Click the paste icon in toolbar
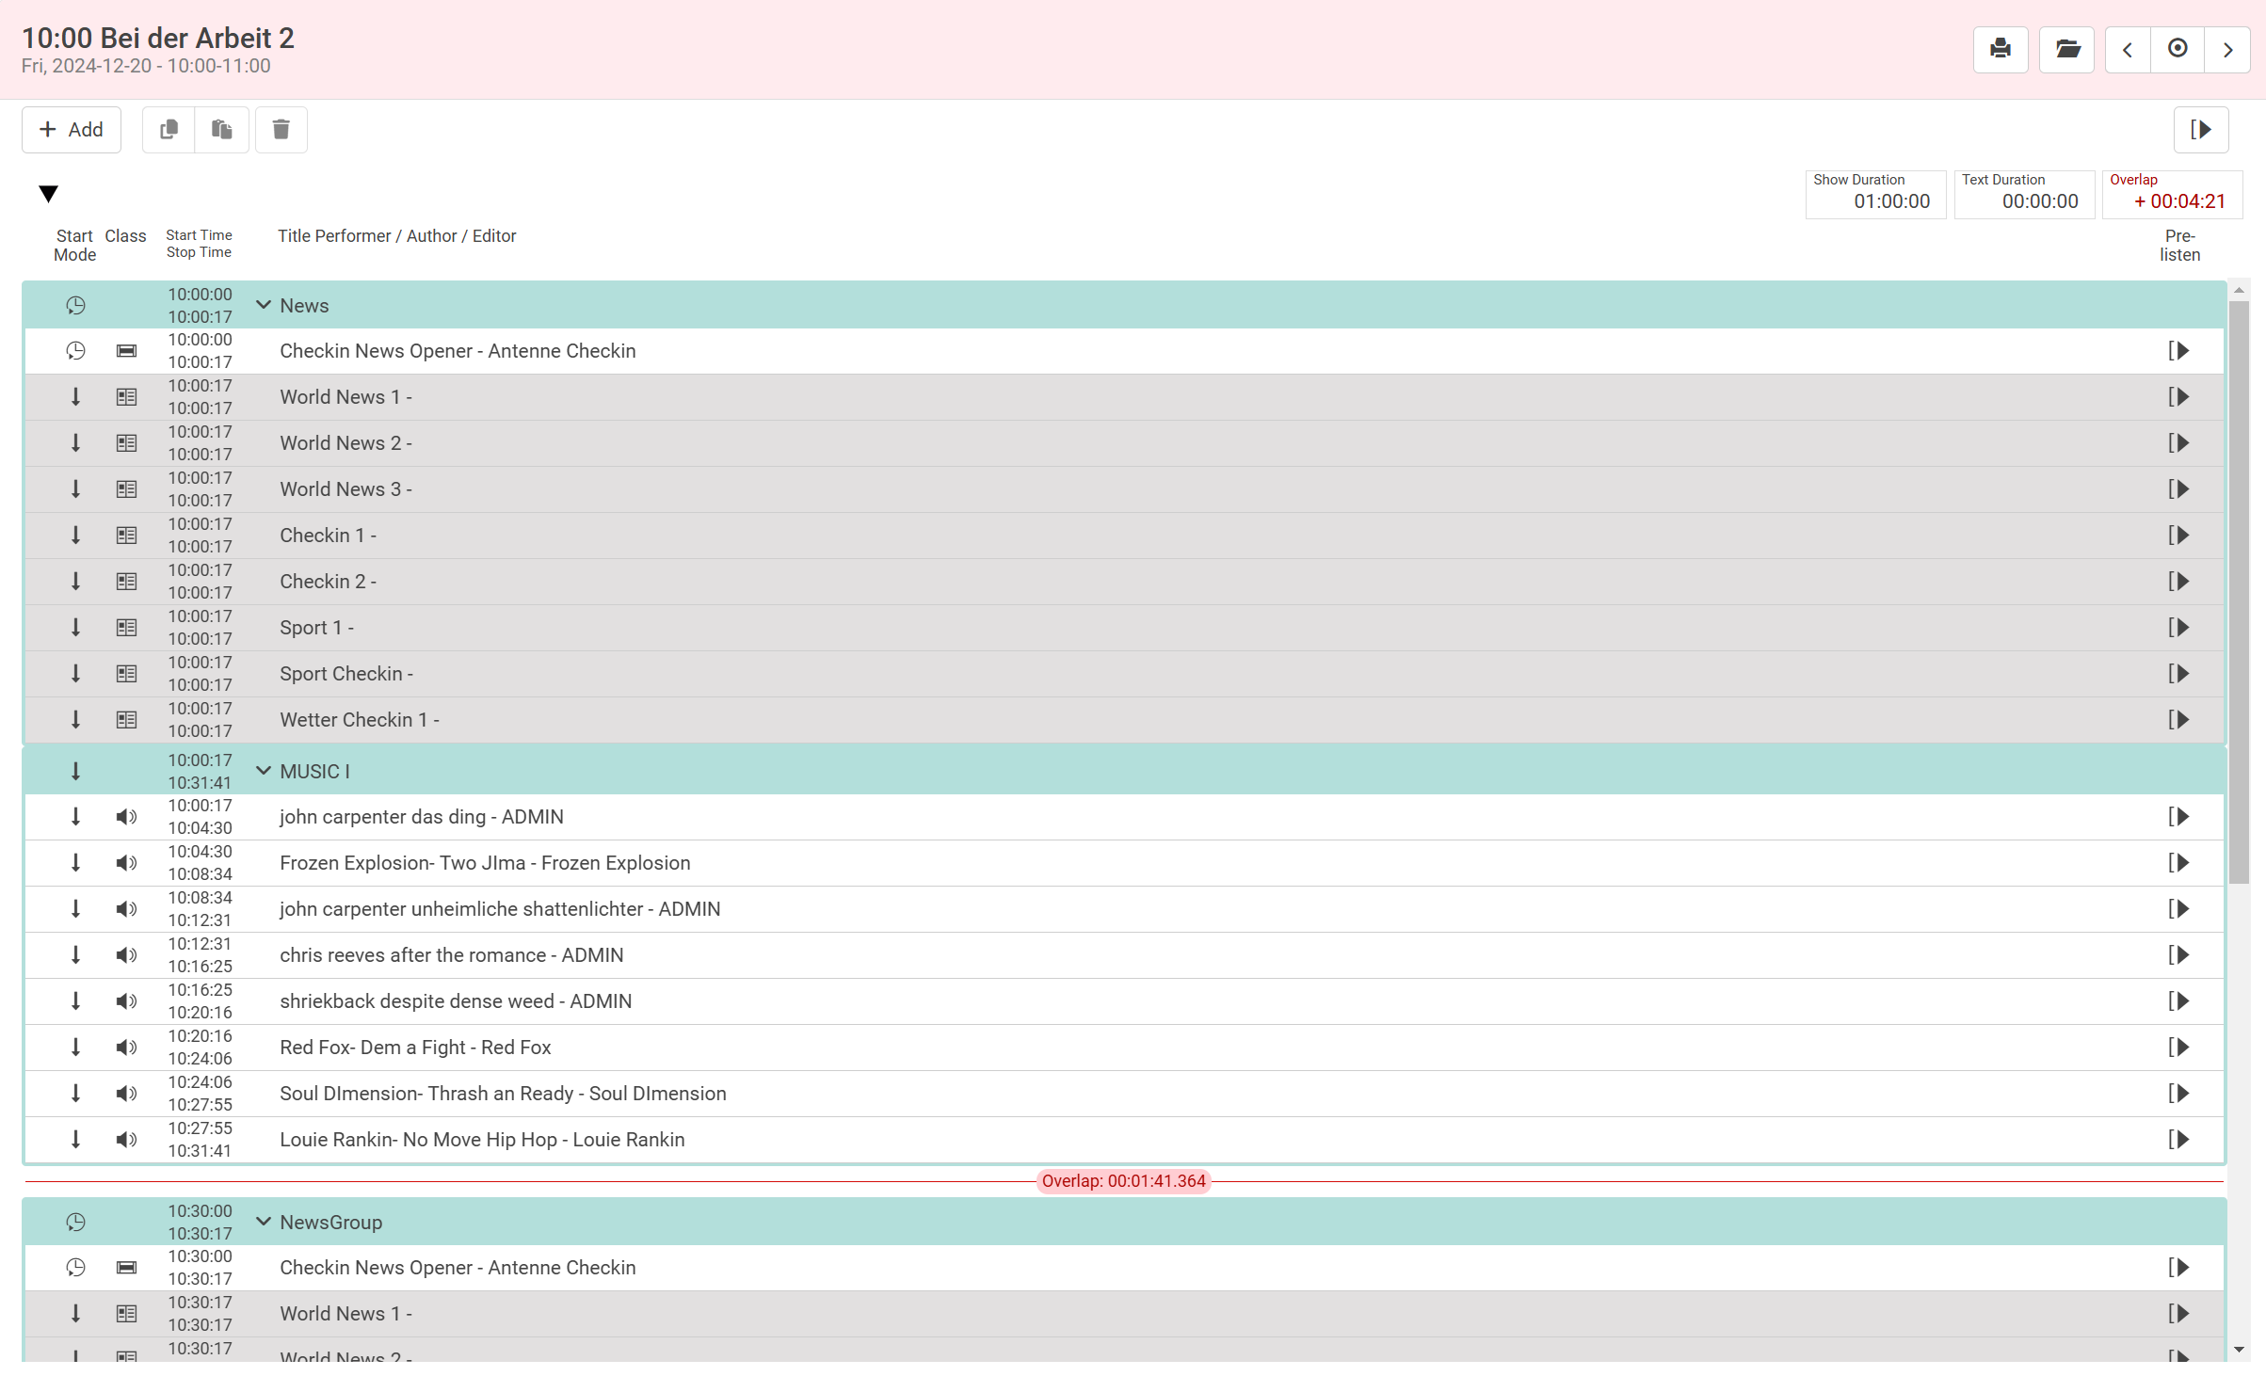This screenshot has width=2266, height=1376. click(x=221, y=129)
